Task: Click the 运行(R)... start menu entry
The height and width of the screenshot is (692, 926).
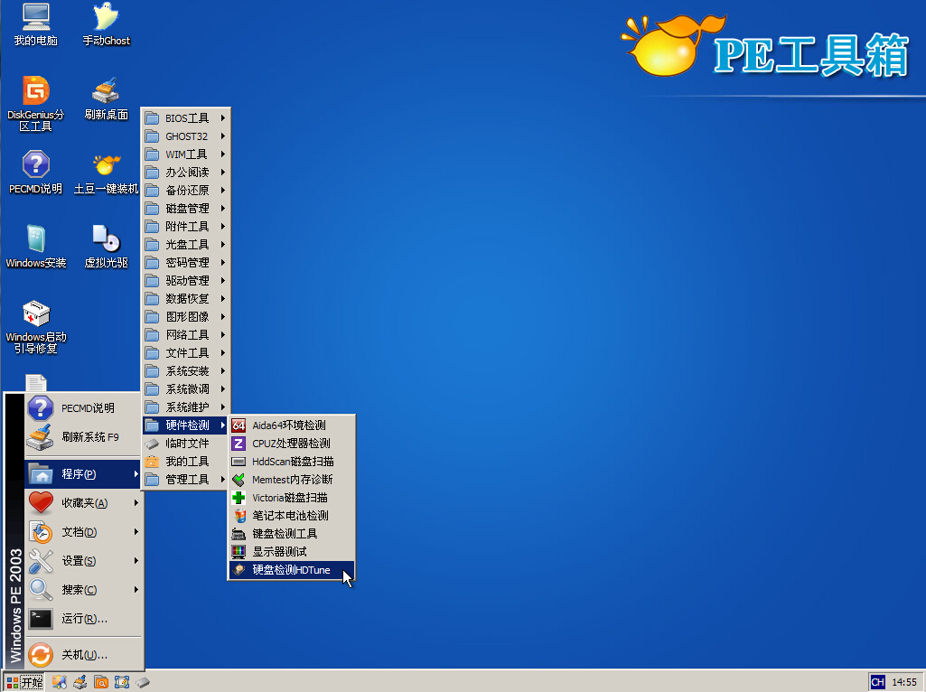Action: click(x=83, y=619)
